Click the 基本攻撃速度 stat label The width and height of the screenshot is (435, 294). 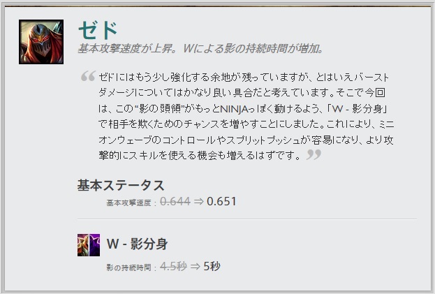(x=128, y=203)
